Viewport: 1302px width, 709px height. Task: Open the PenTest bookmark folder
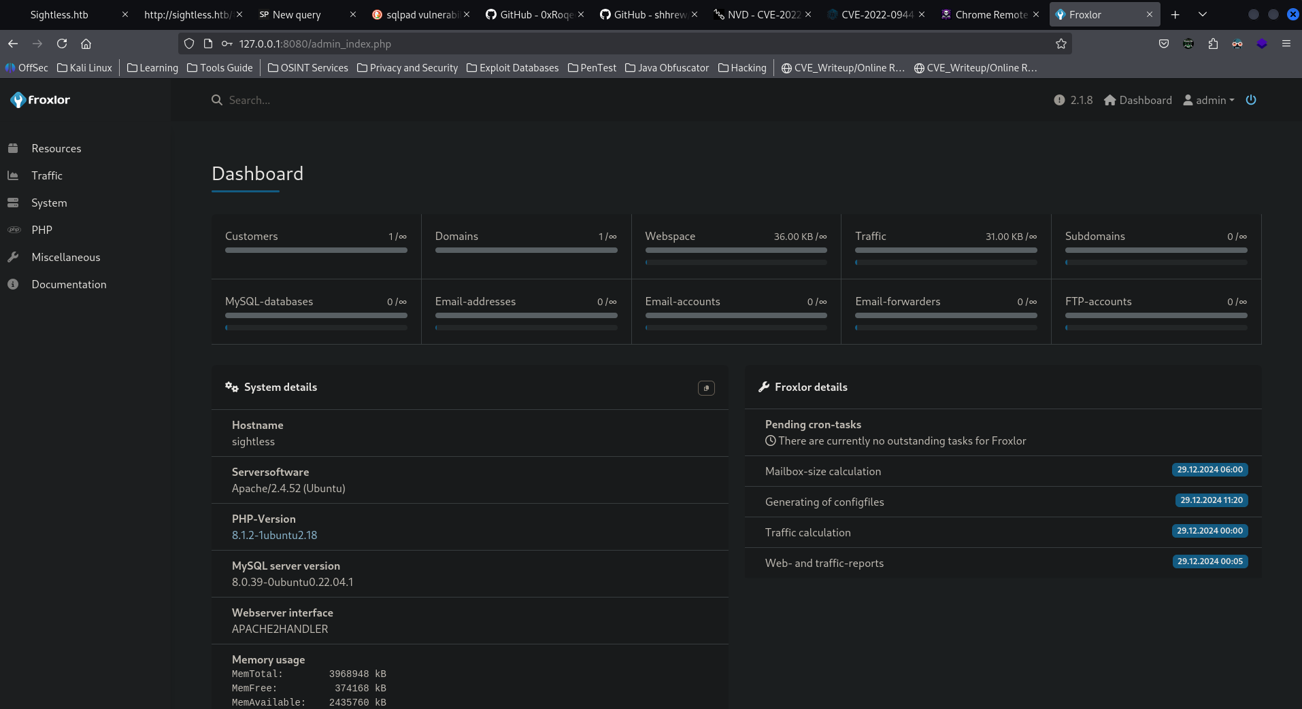click(592, 68)
